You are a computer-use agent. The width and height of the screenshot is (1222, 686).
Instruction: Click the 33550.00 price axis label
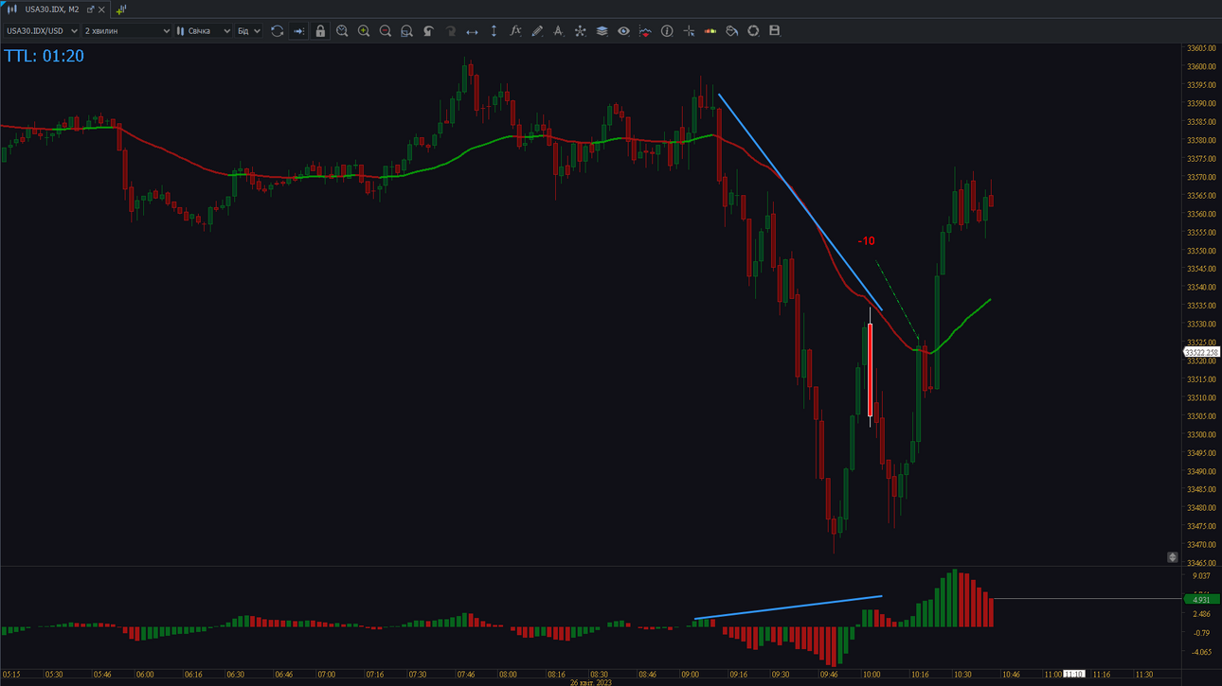click(1201, 251)
